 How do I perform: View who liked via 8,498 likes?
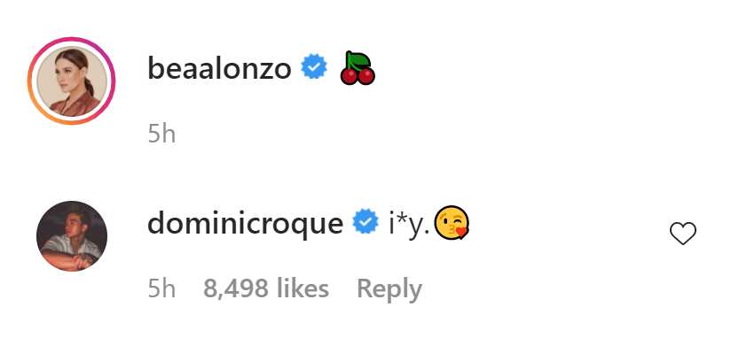click(x=266, y=288)
